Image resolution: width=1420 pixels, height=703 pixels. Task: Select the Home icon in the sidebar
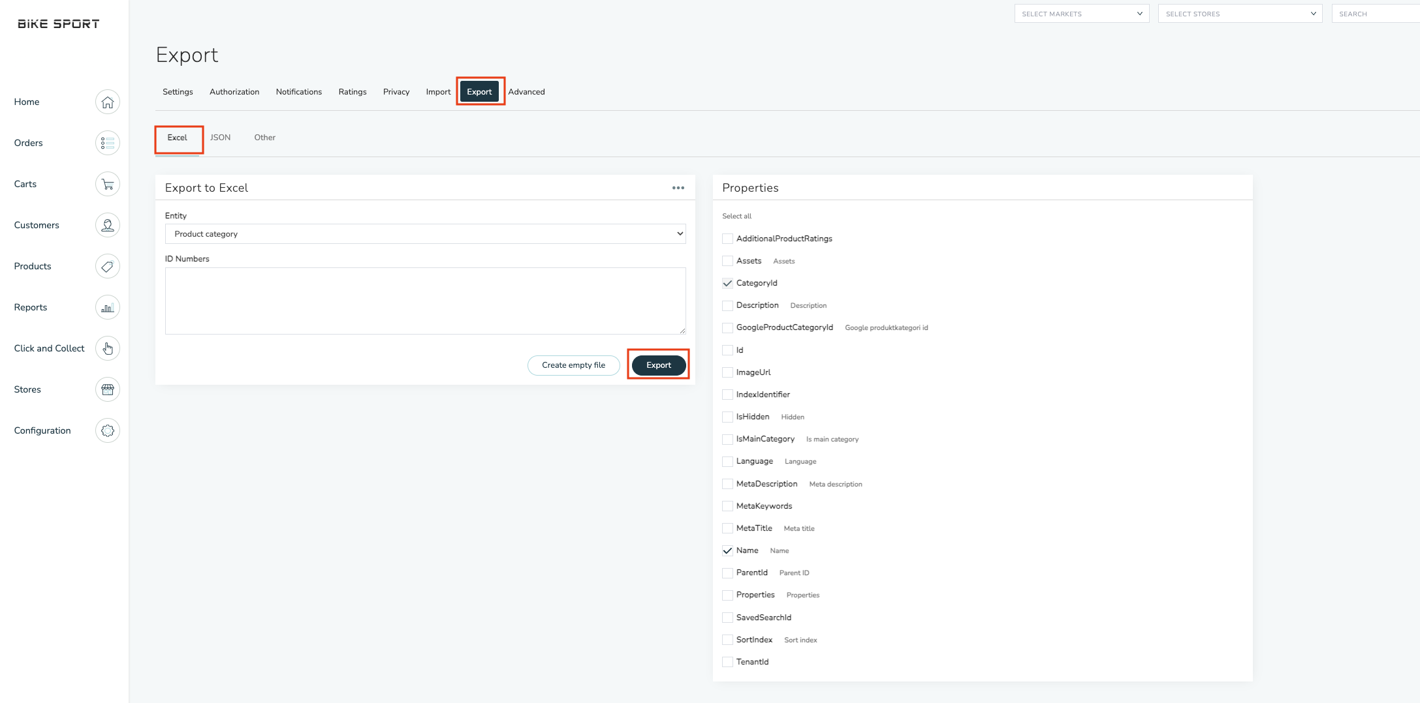(107, 102)
